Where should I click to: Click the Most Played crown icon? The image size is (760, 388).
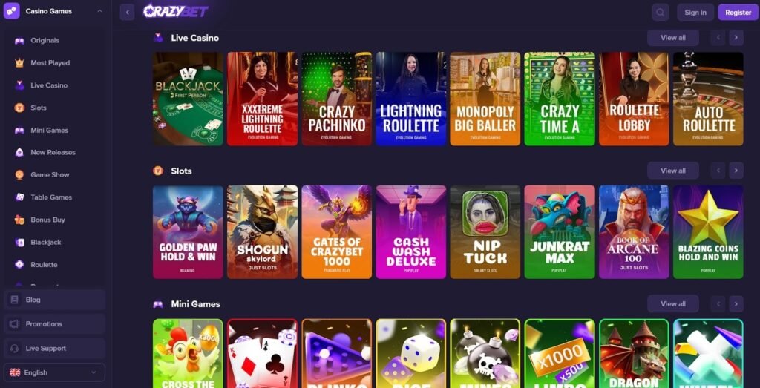point(19,63)
